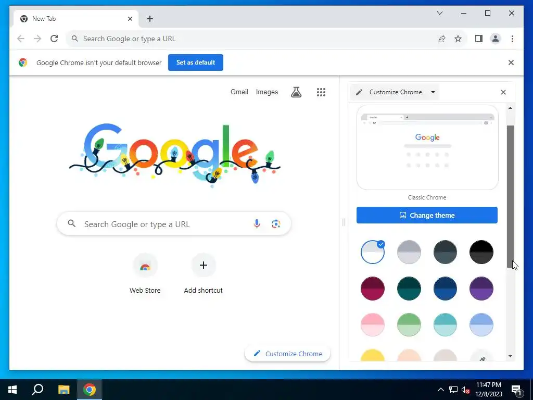Choose the purple color swatch

[x=481, y=289]
